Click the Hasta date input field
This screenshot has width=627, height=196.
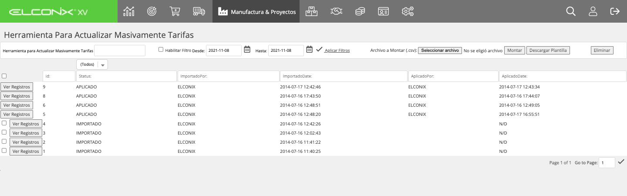pyautogui.click(x=286, y=51)
